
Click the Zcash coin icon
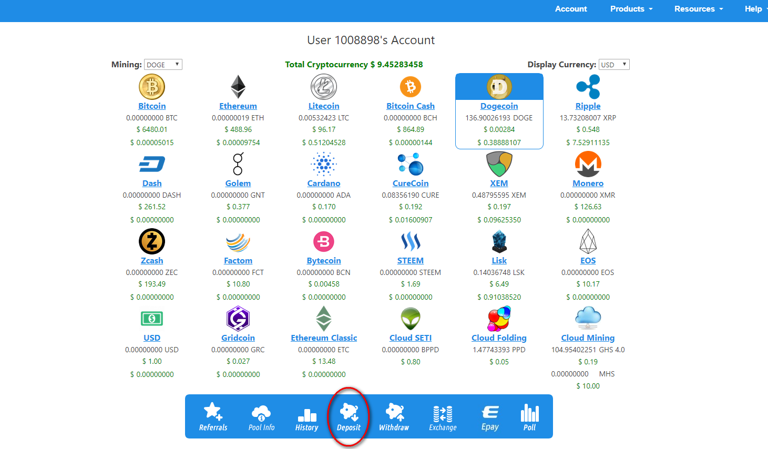[x=152, y=241]
